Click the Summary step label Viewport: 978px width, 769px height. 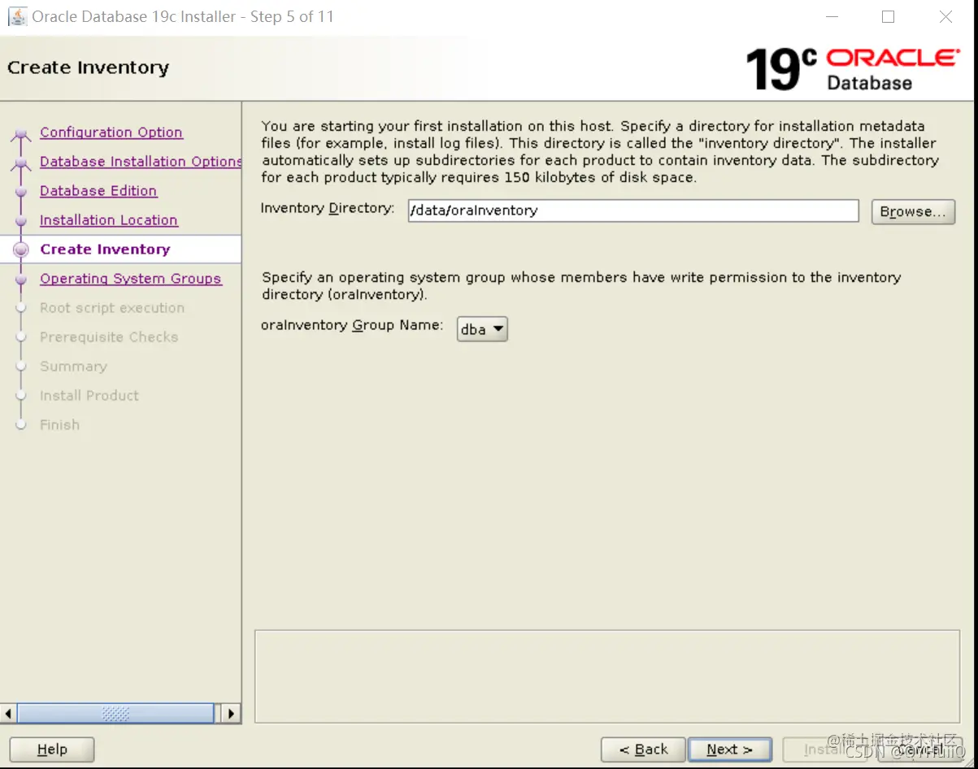(73, 367)
